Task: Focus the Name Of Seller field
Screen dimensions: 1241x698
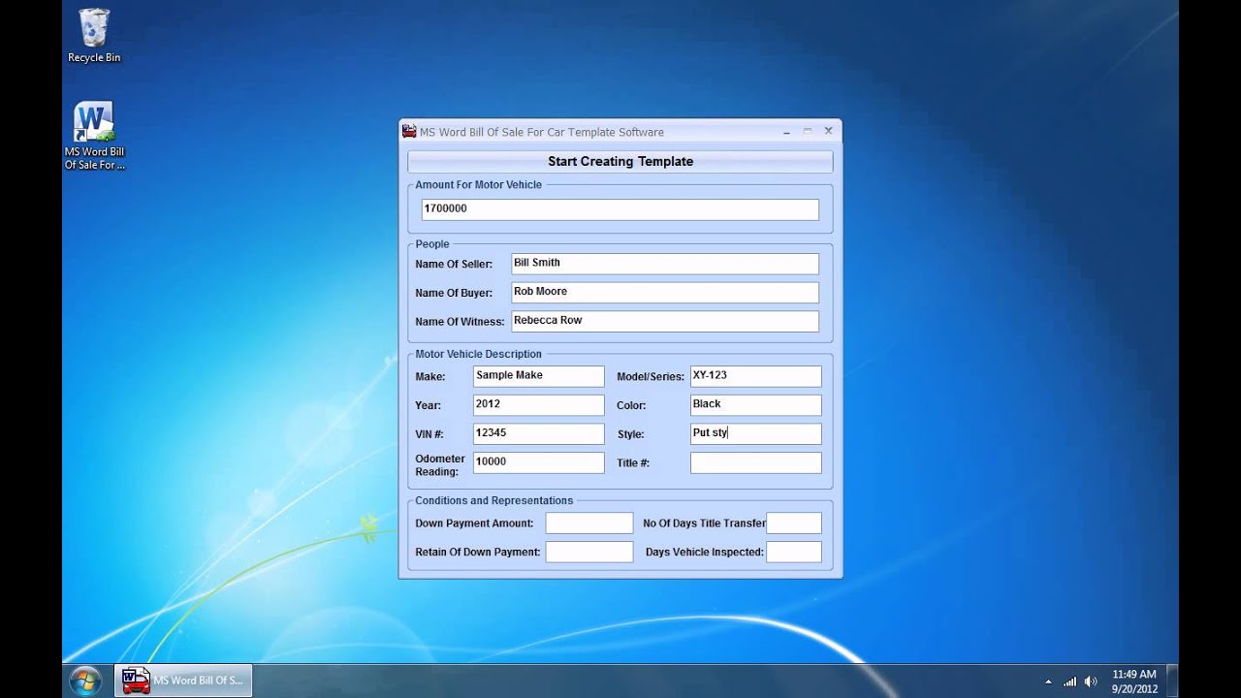Action: (x=665, y=264)
